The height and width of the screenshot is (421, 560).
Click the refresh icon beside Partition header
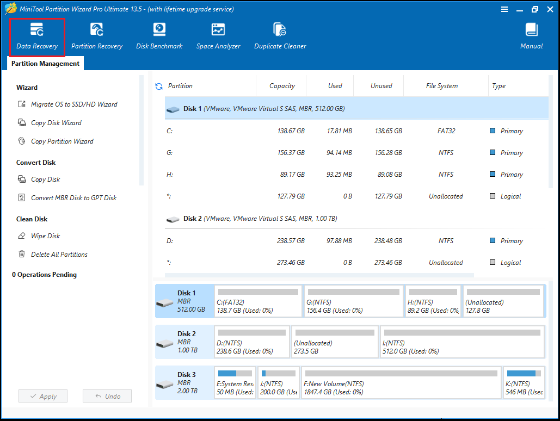coord(159,86)
